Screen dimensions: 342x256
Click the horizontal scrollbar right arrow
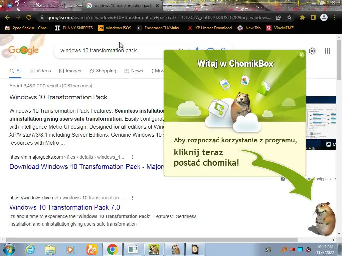[x=334, y=240]
